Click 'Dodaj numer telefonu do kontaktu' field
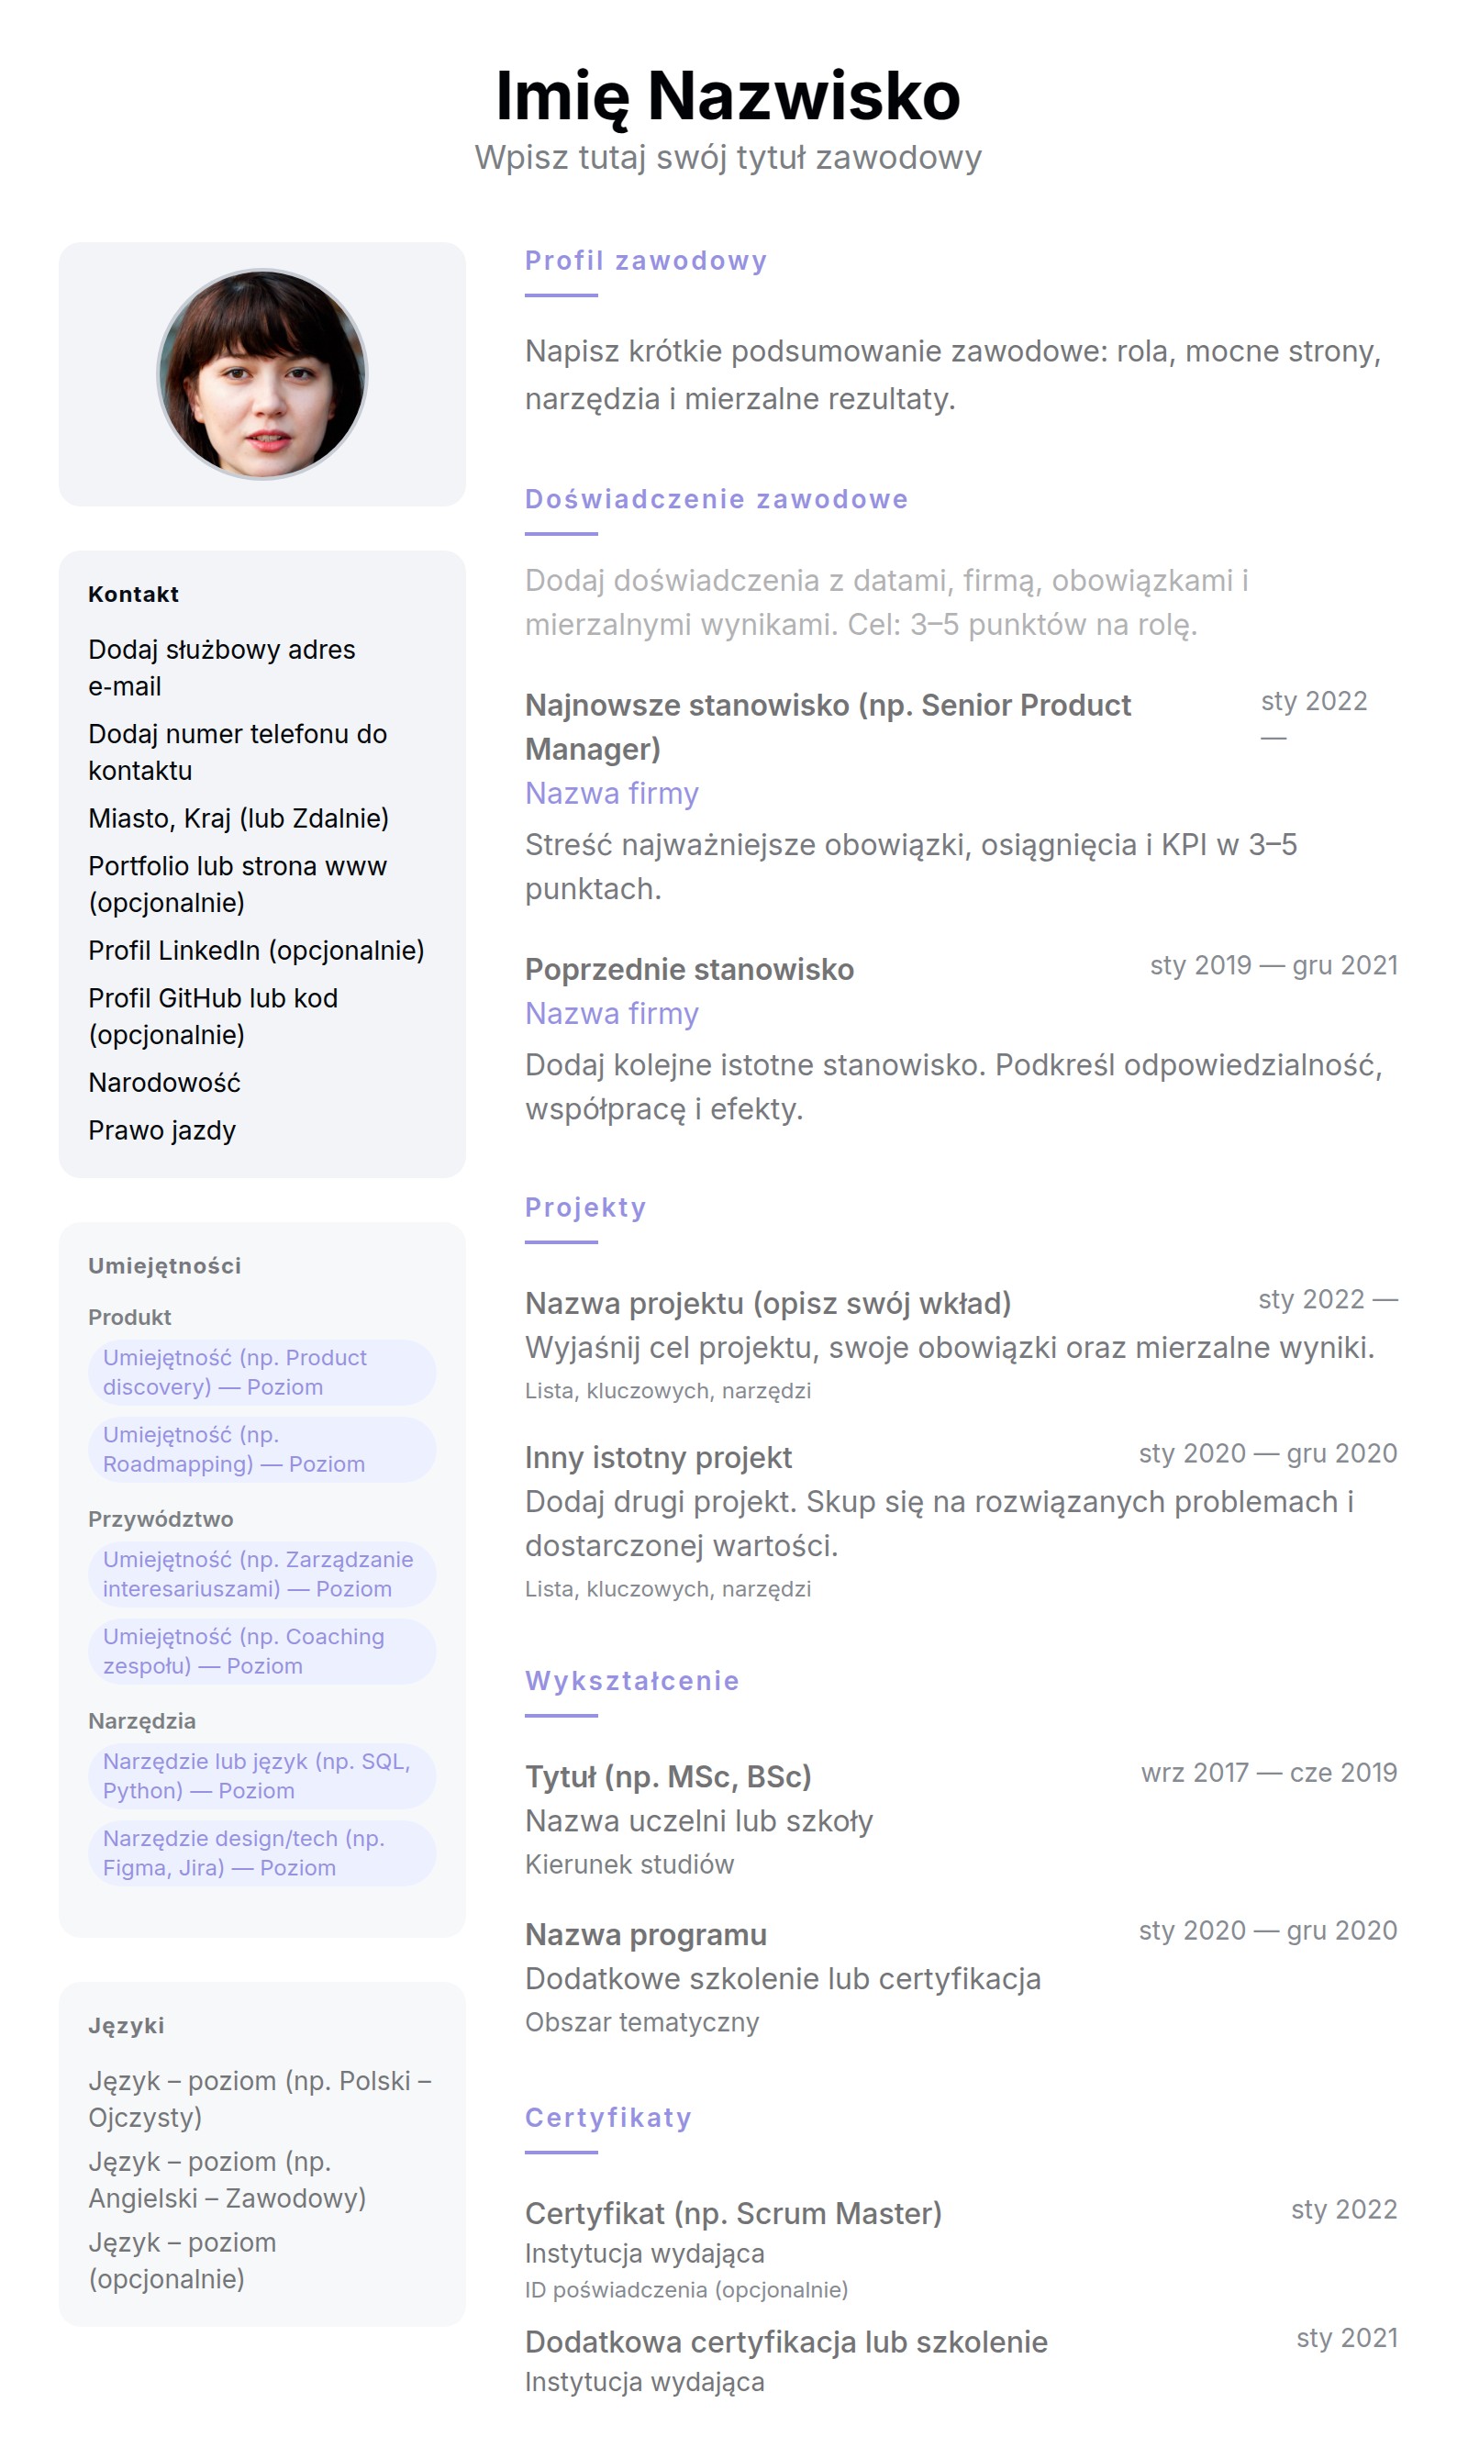The width and height of the screenshot is (1457, 2459). point(238,752)
